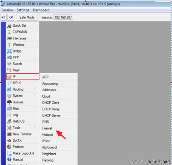Open Kid Control from IP submenu
Screen dimensions: 172x165
click(58, 147)
